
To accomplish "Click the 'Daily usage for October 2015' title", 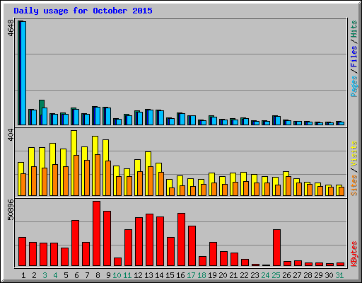I will [x=83, y=11].
